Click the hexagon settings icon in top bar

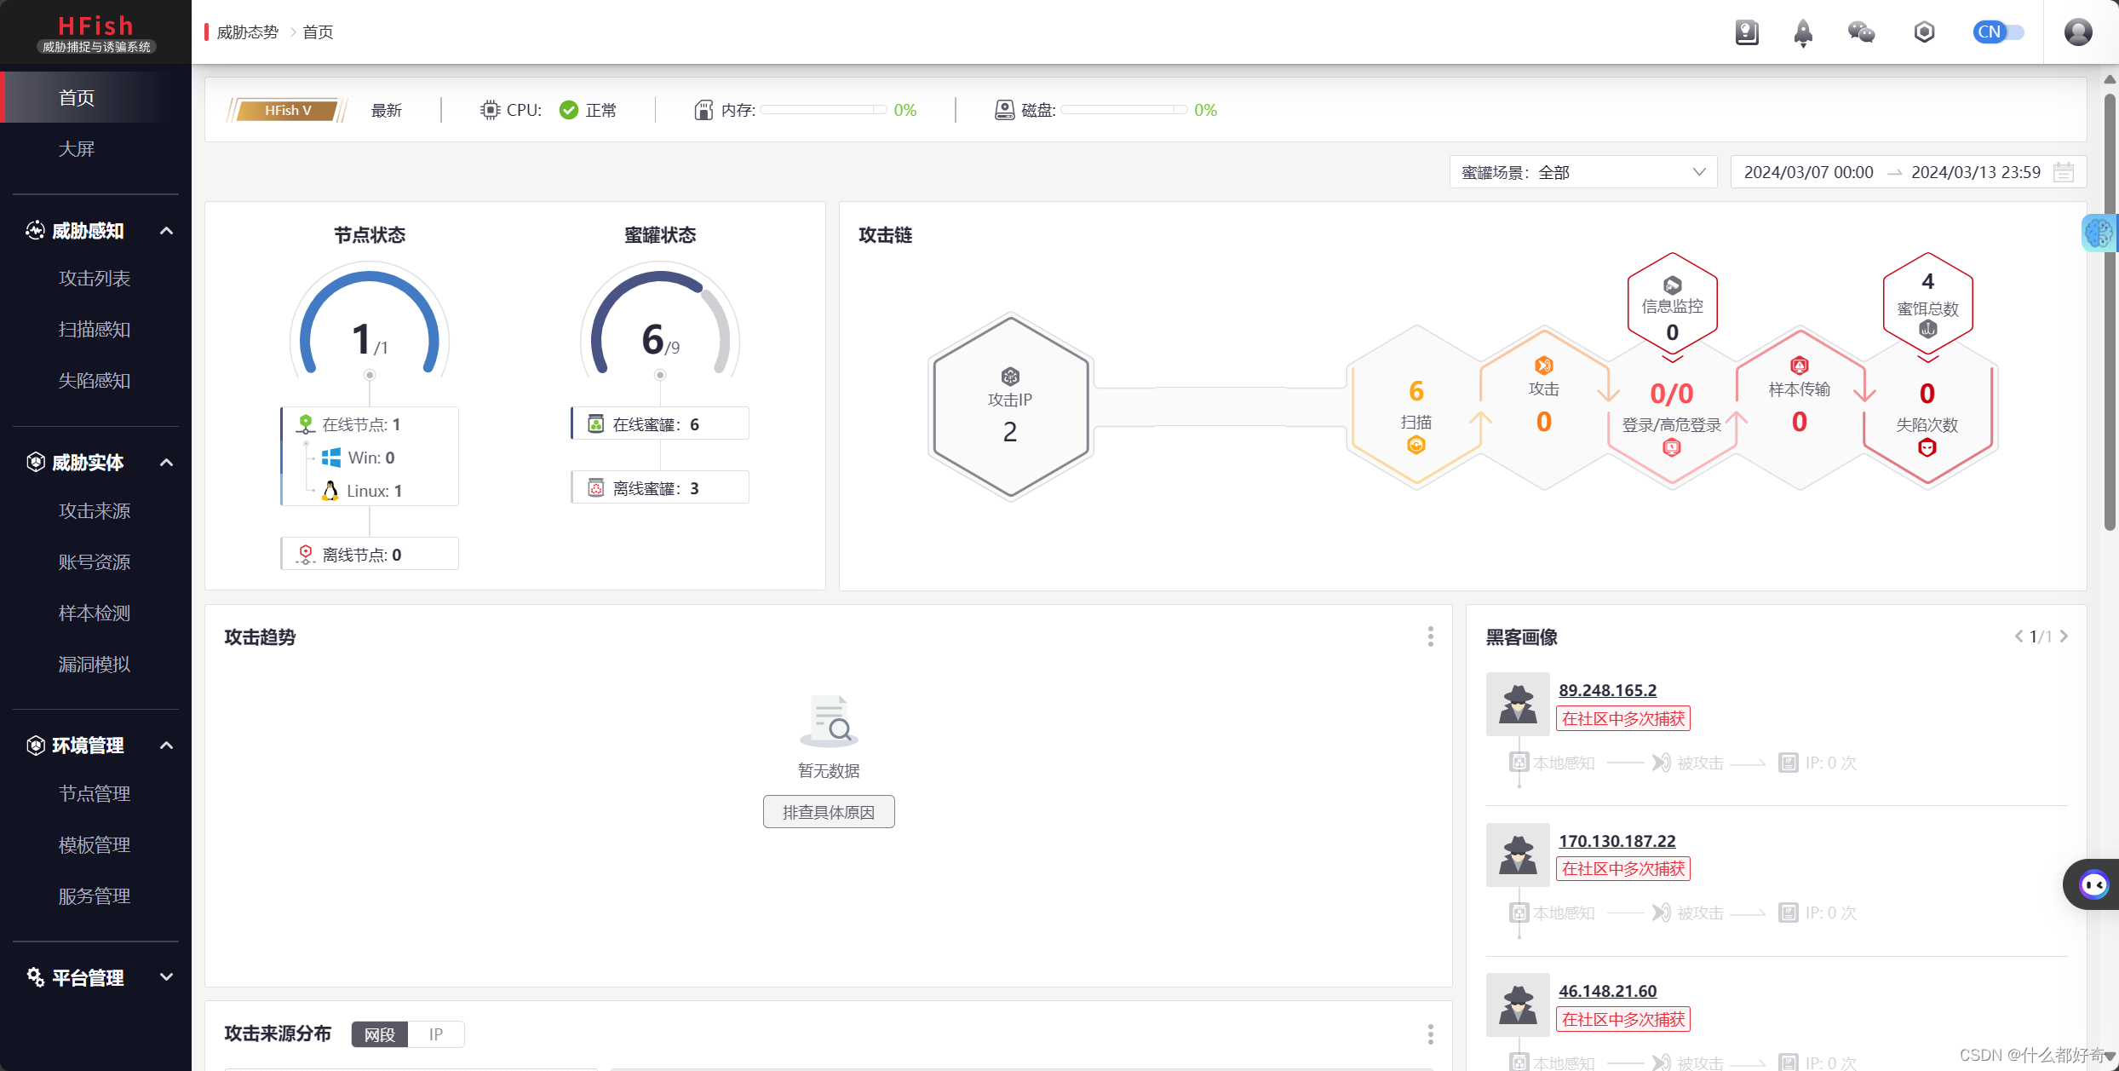click(x=1925, y=32)
